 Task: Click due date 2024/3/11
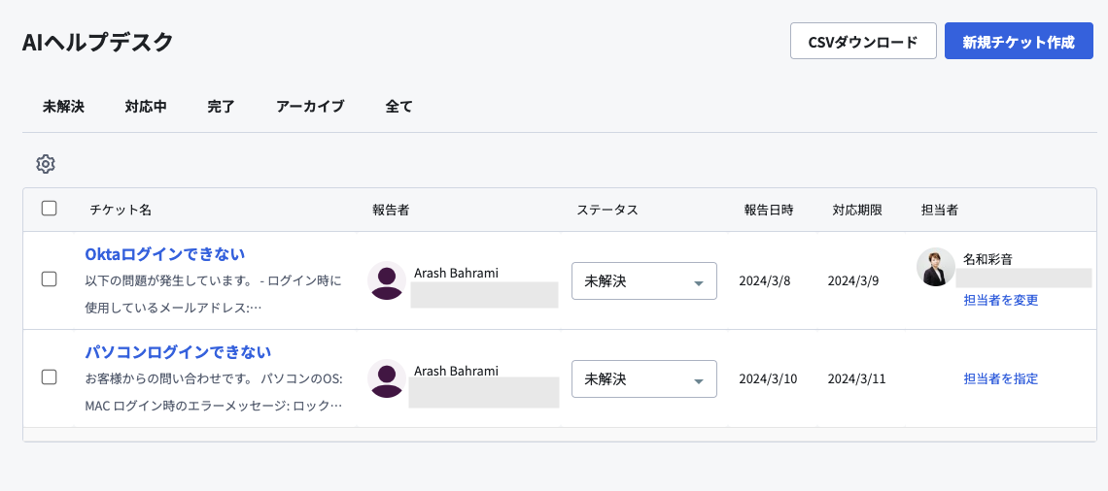point(857,378)
